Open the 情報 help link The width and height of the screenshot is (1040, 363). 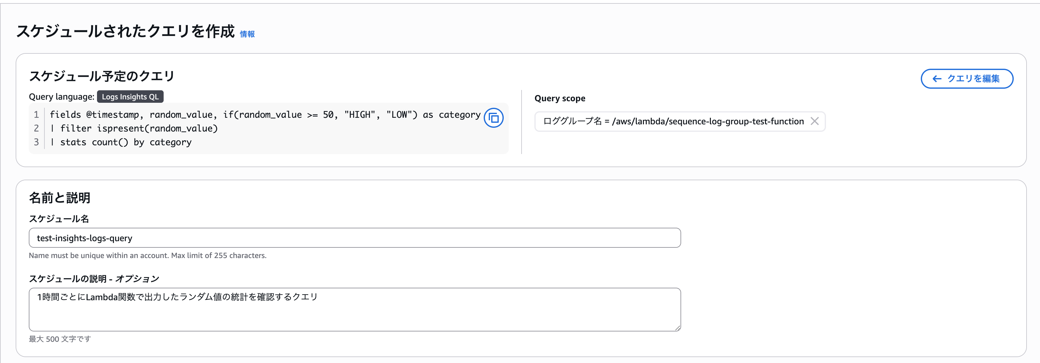click(247, 35)
